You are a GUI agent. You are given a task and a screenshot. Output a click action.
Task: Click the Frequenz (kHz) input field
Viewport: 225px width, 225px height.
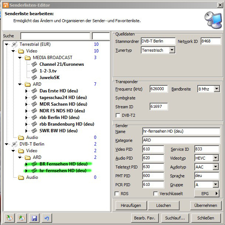tap(158, 89)
